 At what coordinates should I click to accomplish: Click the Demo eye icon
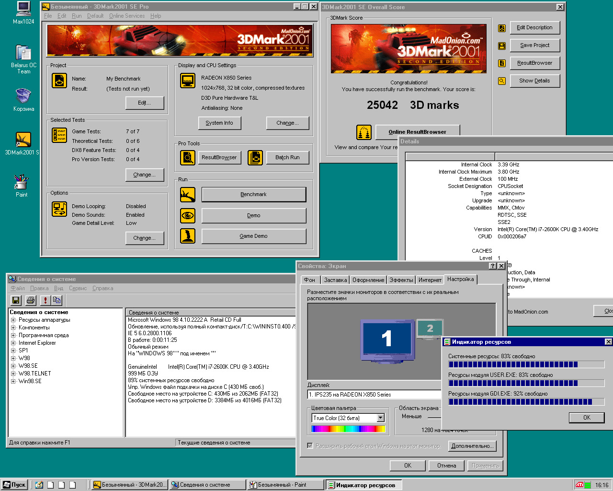188,216
